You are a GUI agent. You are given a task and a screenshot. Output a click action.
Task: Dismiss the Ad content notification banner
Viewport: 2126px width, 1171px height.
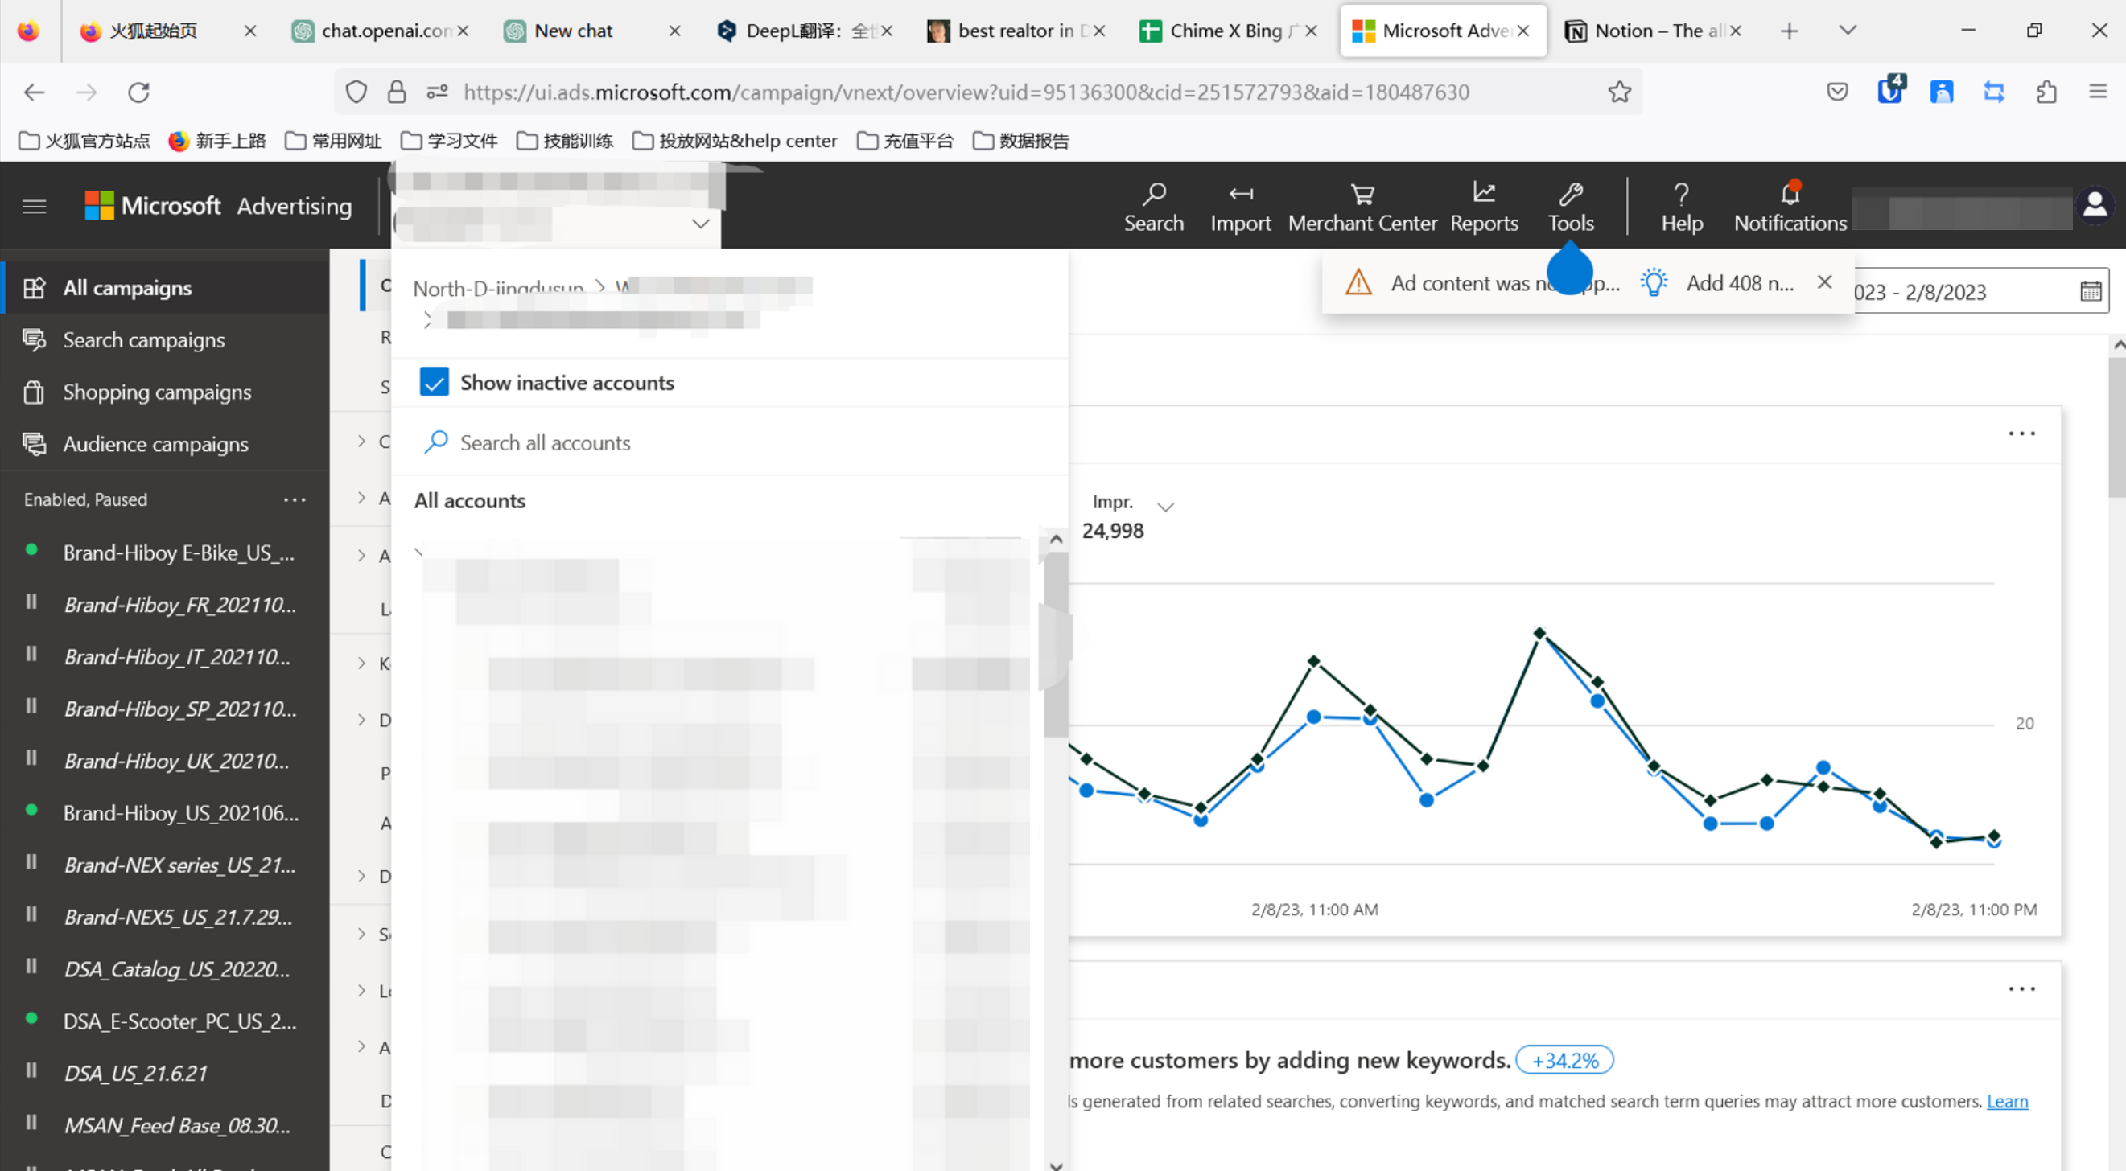1824,282
